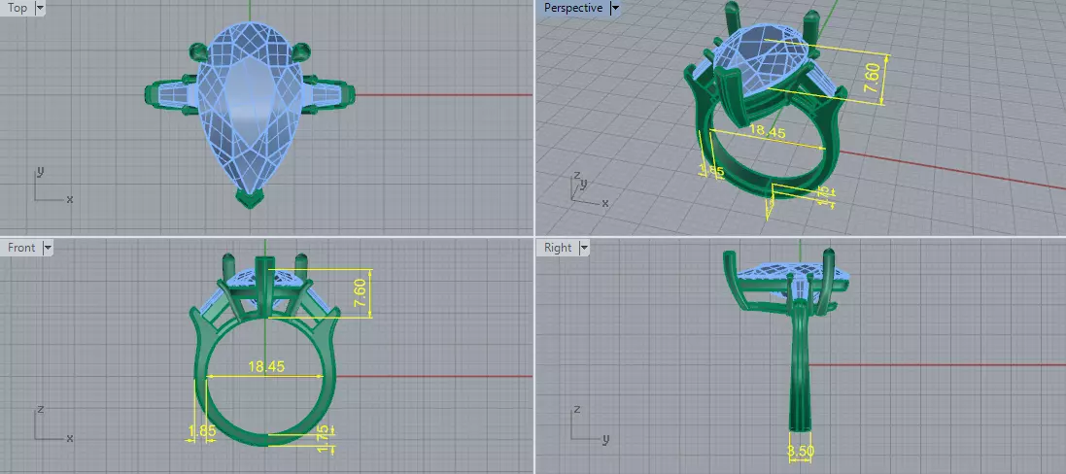The width and height of the screenshot is (1066, 474).
Task: Activate the Perspective viewport title label
Action: (x=573, y=8)
